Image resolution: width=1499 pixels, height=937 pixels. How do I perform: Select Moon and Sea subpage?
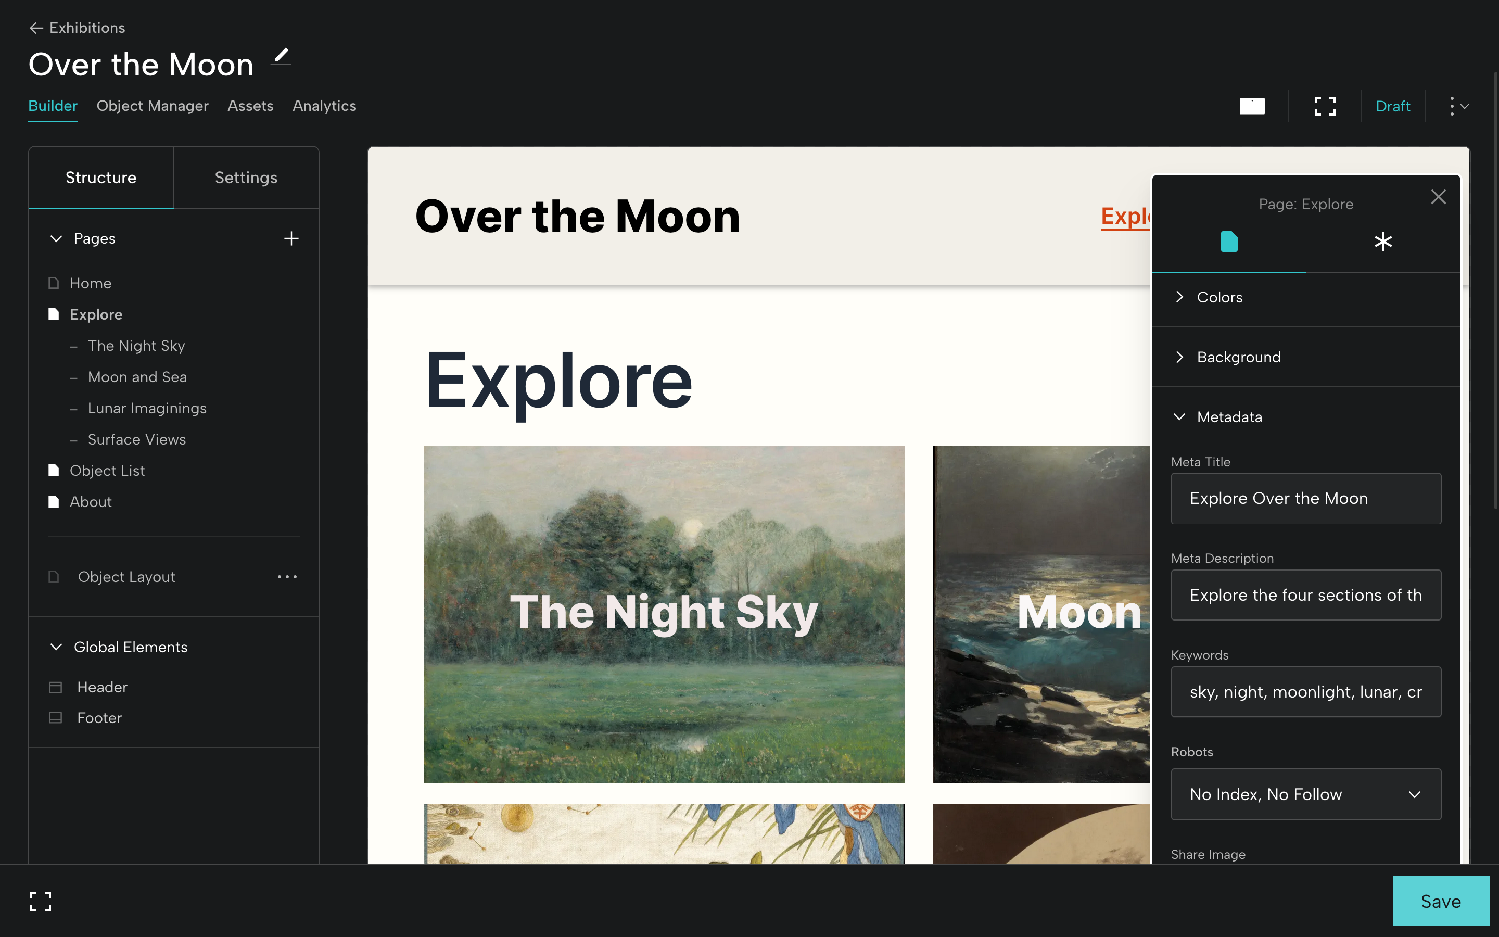137,377
